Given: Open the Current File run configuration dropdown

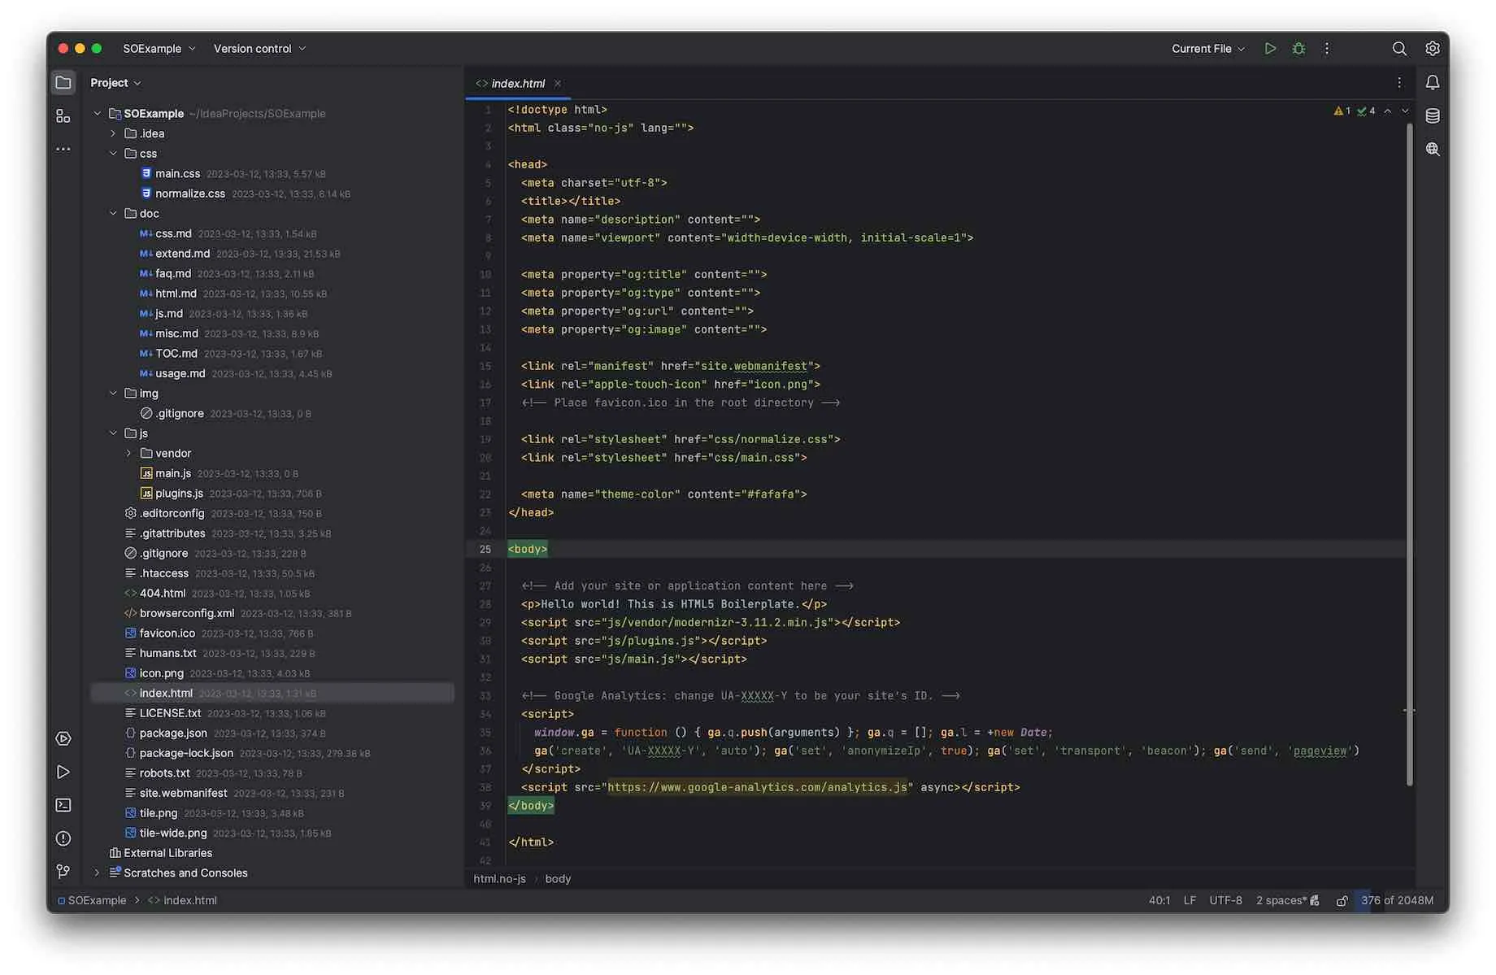Looking at the screenshot, I should 1208,49.
